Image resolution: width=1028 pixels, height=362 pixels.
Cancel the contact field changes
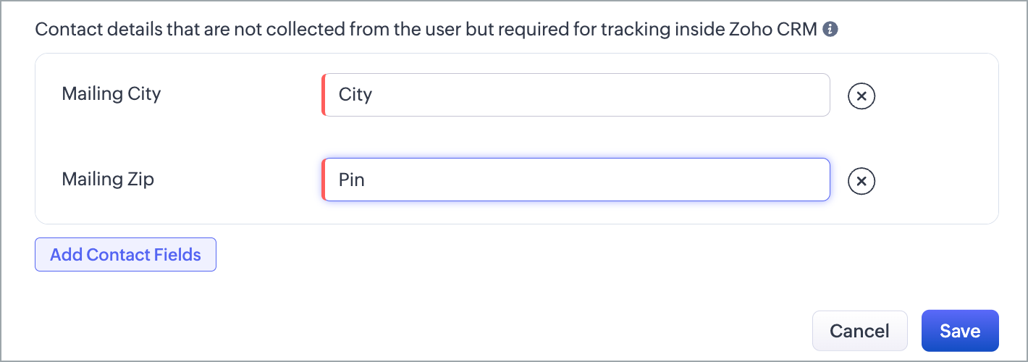tap(859, 331)
